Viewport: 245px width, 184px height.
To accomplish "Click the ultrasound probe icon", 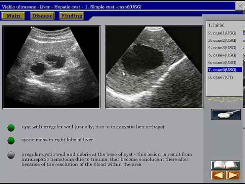I will [226, 115].
